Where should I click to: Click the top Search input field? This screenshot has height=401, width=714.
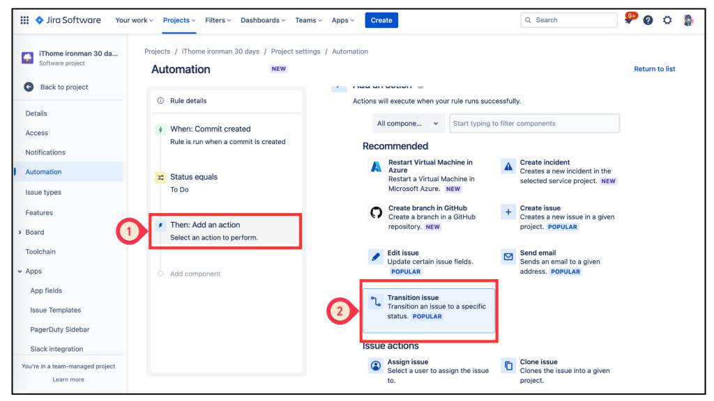(x=569, y=20)
